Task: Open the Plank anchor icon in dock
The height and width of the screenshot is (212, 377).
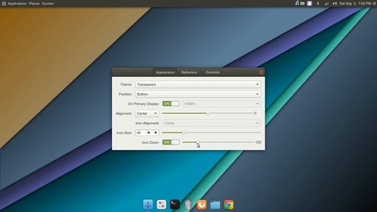Action: 148,204
